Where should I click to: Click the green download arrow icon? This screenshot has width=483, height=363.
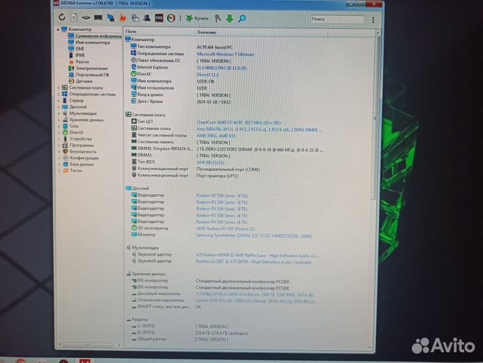click(229, 18)
